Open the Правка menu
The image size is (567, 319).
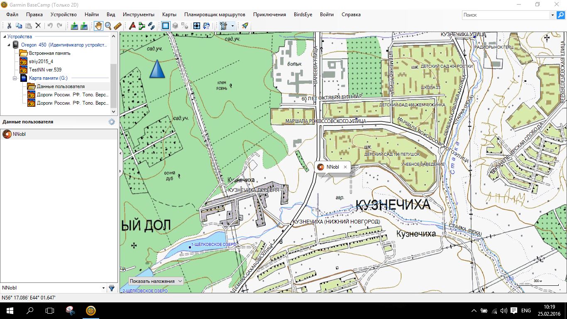[34, 15]
